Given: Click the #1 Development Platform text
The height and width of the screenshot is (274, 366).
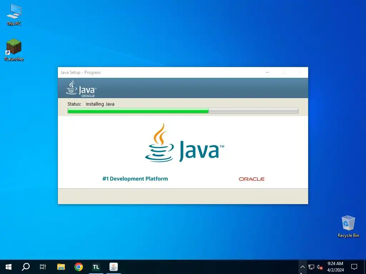Looking at the screenshot, I should click(x=135, y=179).
